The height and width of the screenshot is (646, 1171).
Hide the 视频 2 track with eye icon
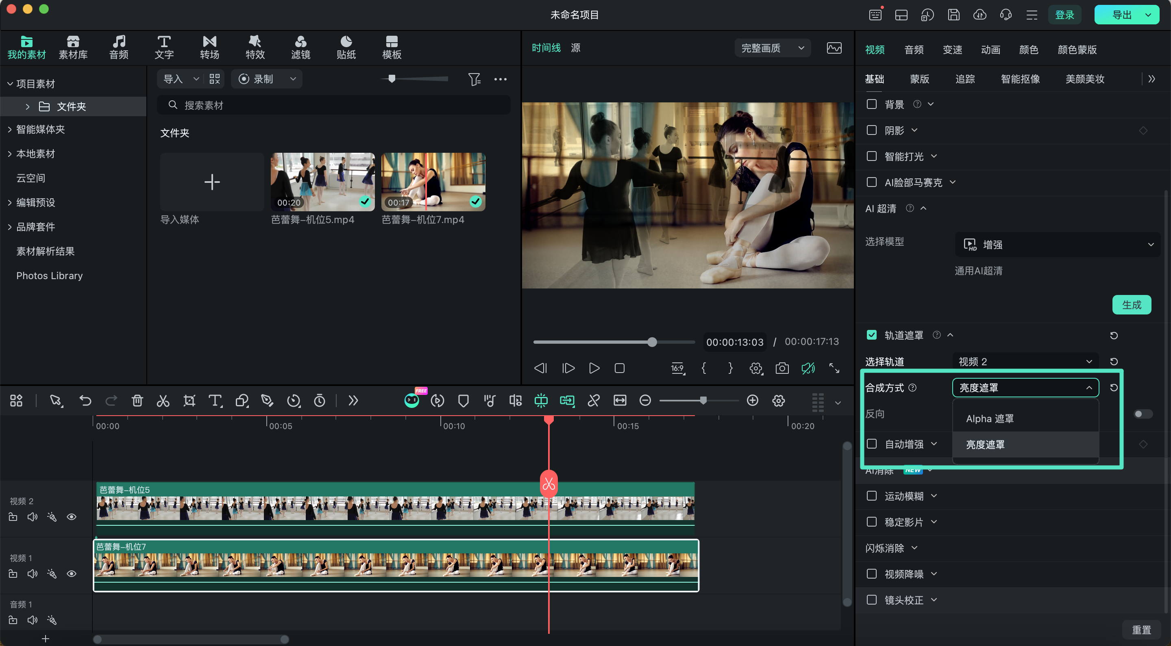tap(72, 517)
